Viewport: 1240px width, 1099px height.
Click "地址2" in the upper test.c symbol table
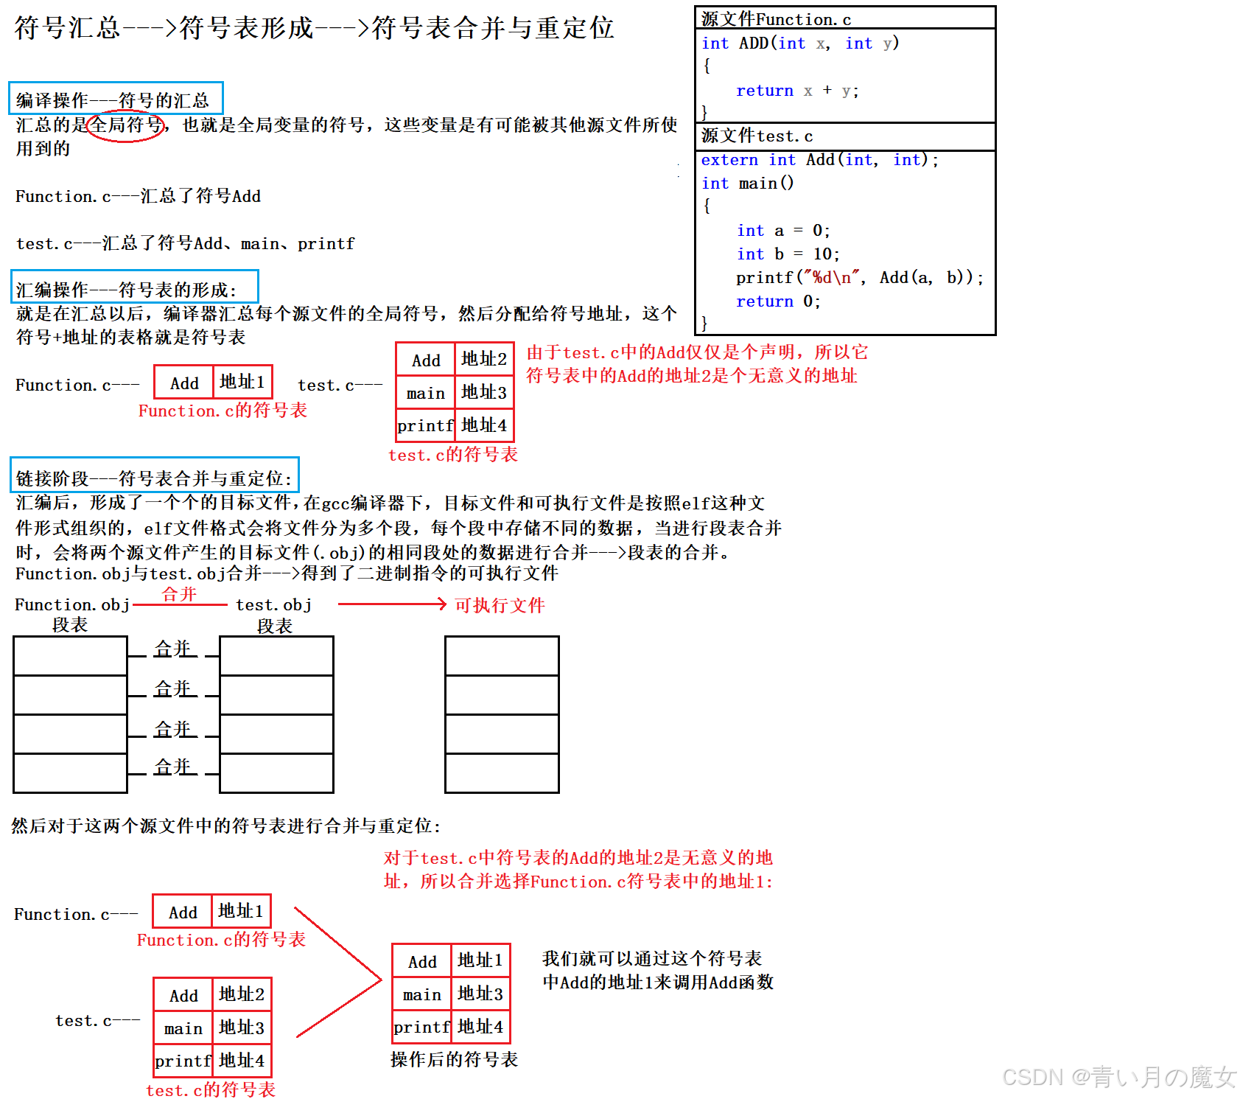[484, 359]
